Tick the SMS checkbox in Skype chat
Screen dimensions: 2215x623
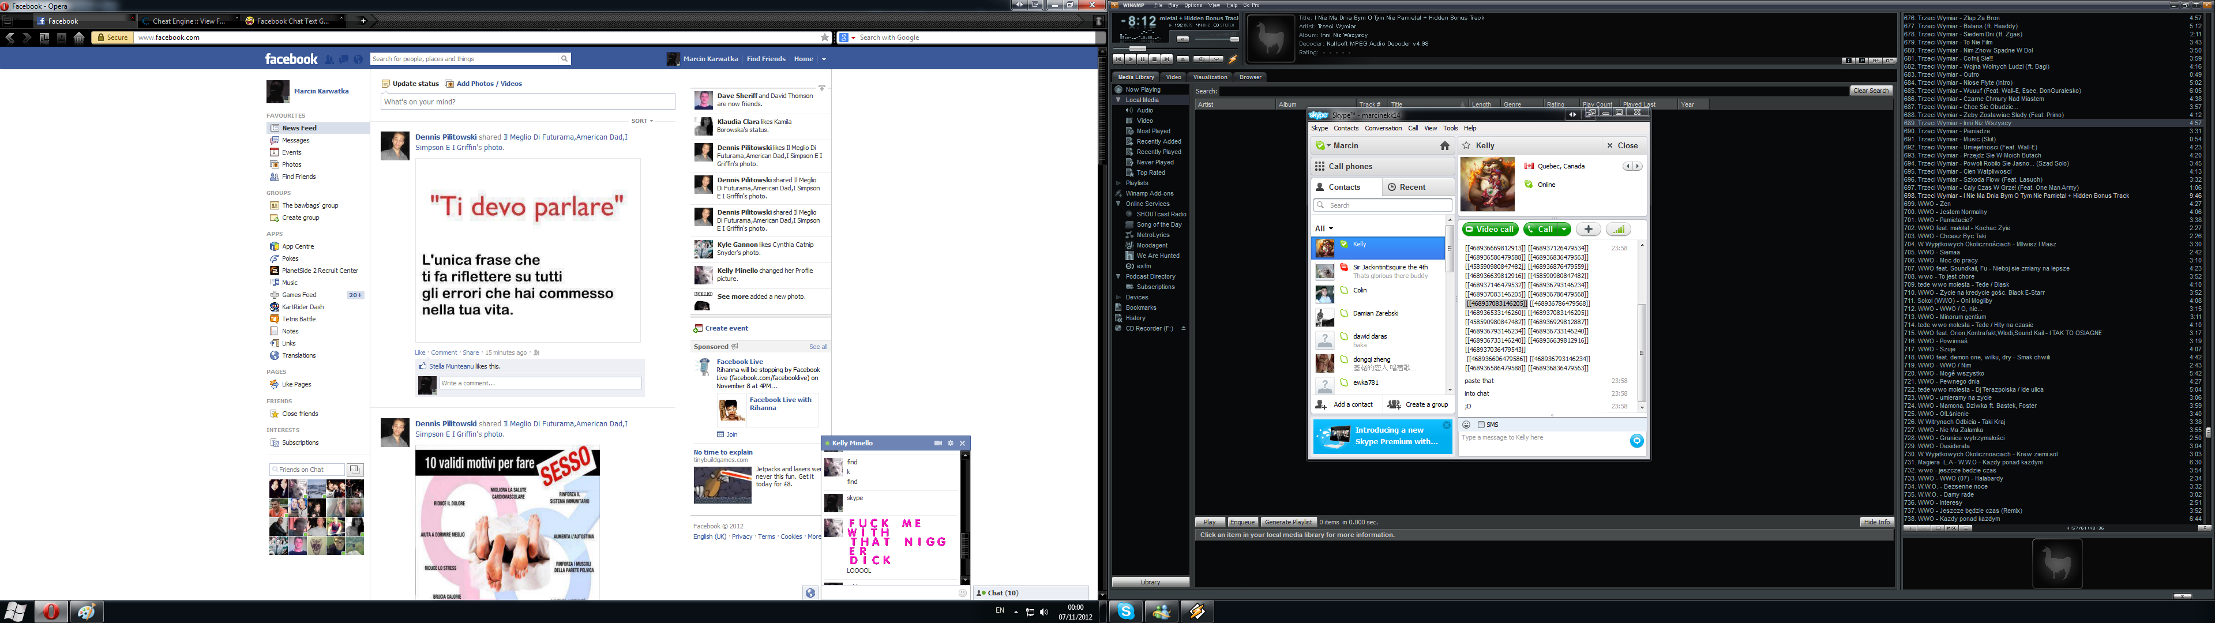pyautogui.click(x=1481, y=424)
